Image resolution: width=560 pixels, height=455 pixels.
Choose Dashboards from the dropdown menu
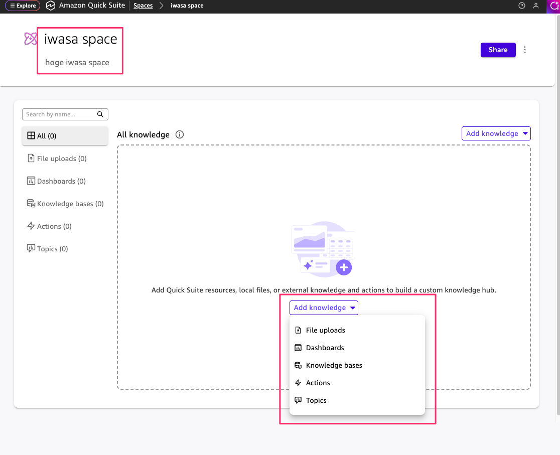pyautogui.click(x=357, y=348)
